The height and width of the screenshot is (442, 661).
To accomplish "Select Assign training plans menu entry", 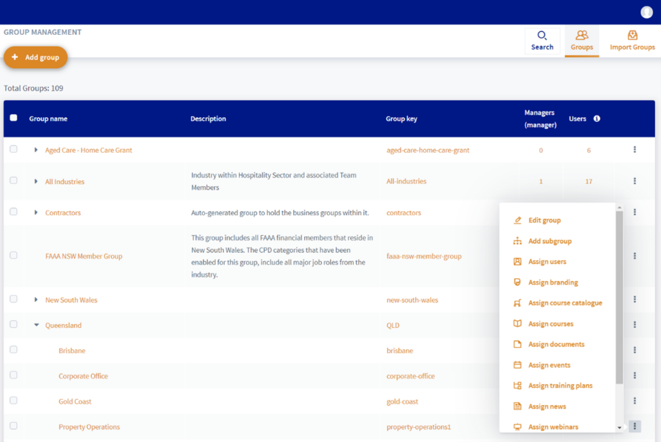I will coord(560,385).
